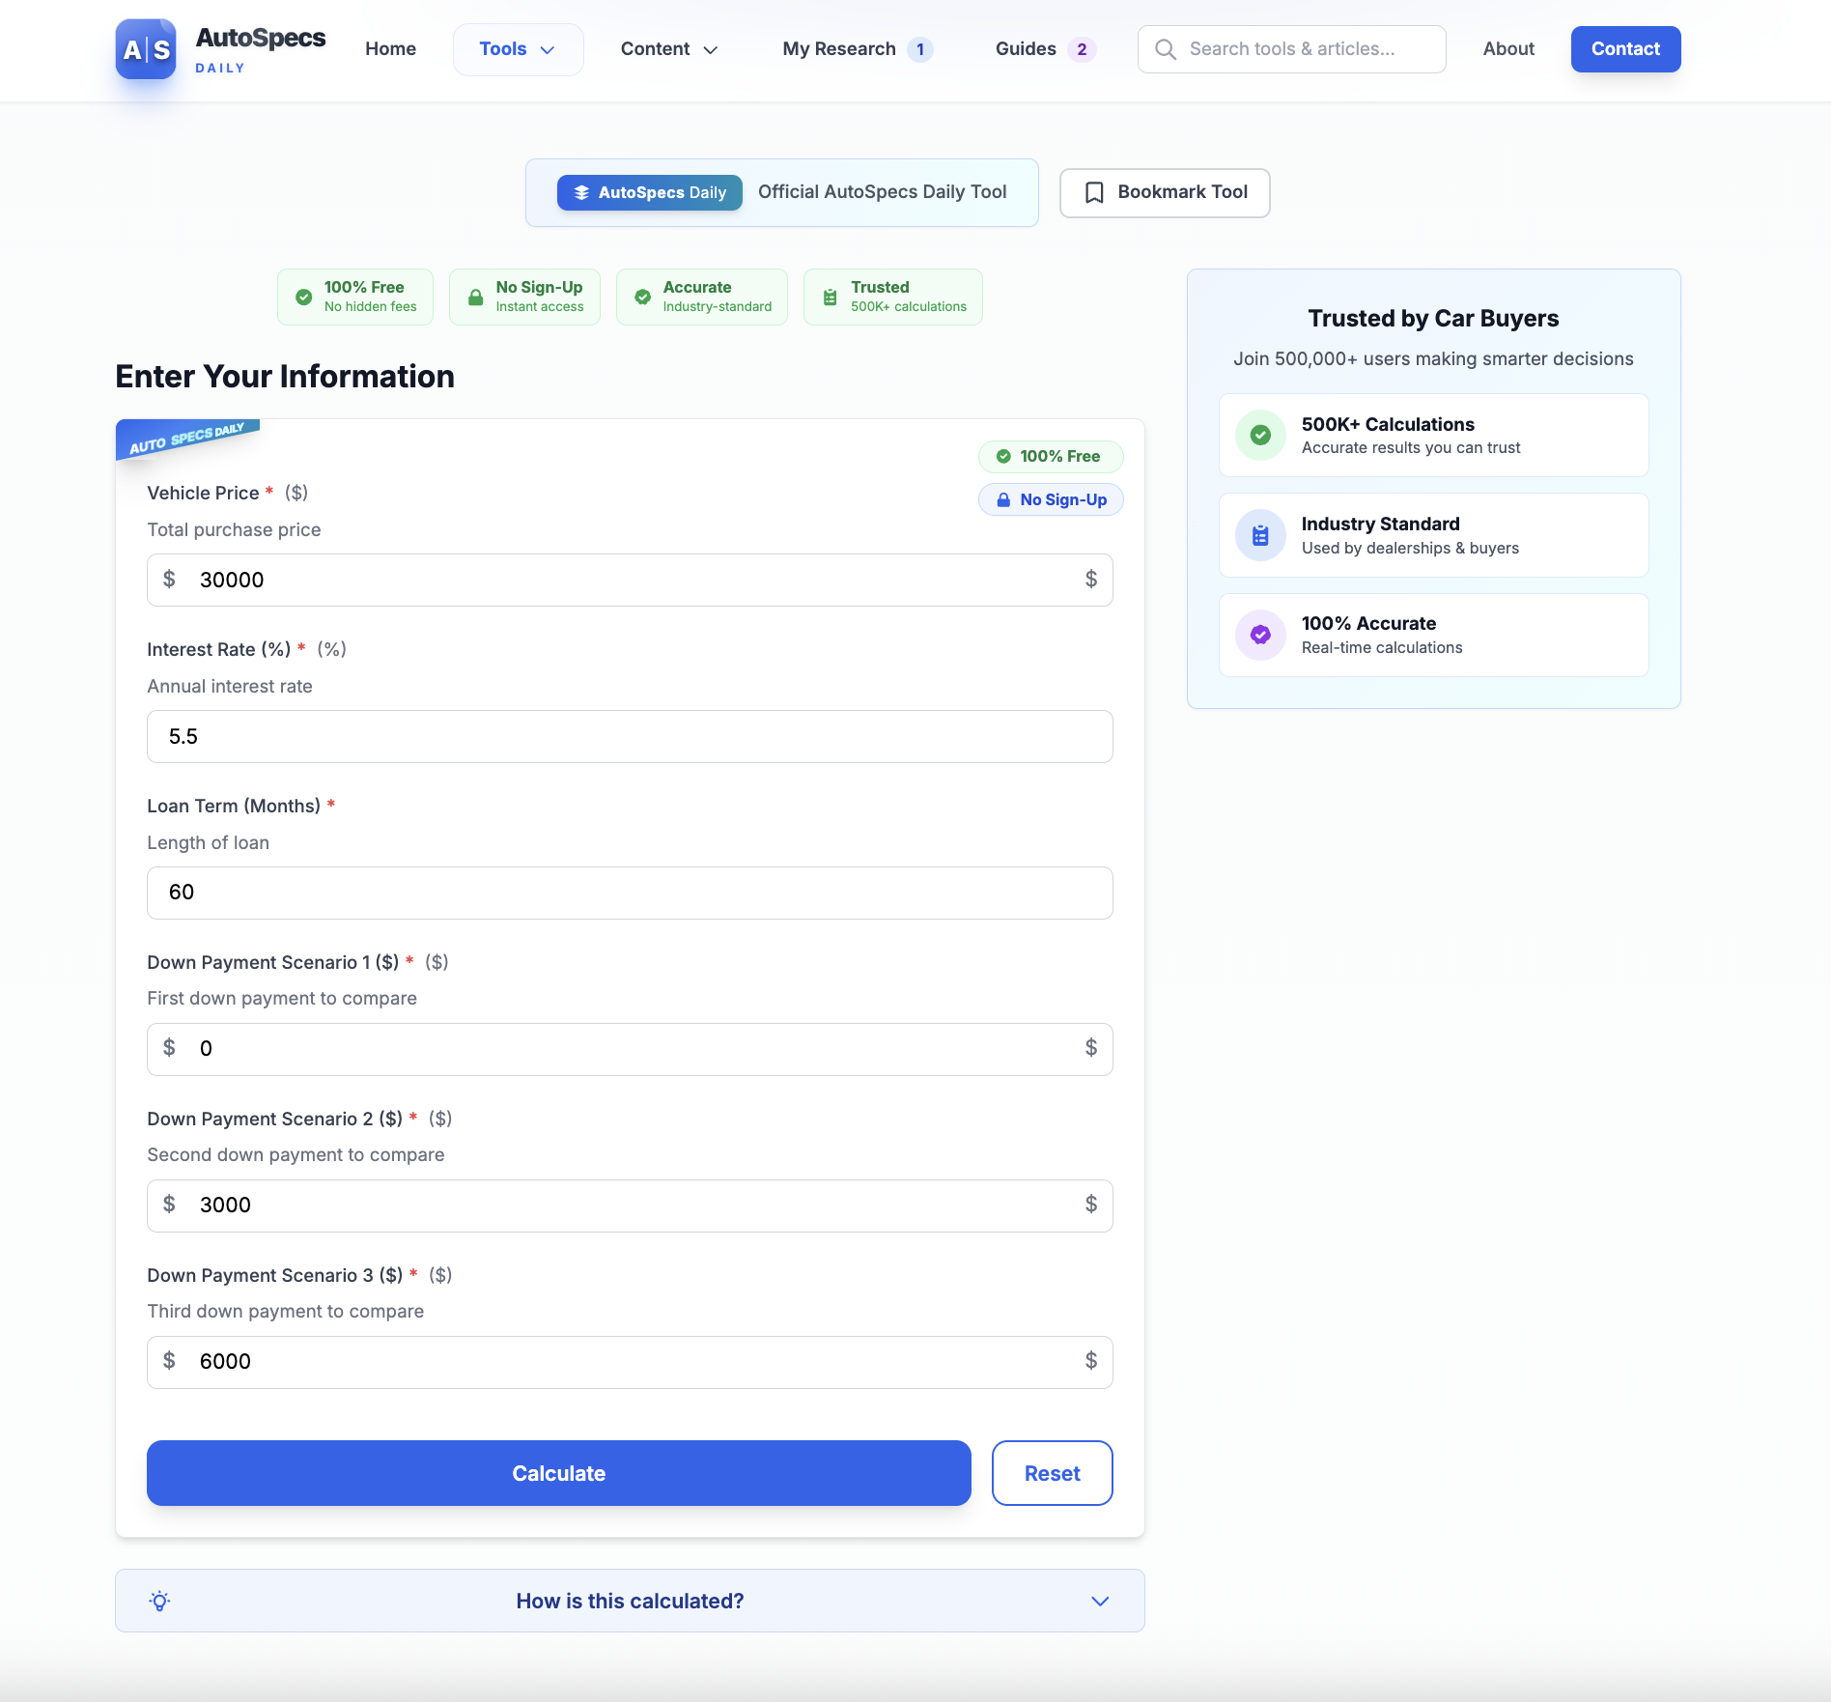
Task: Click the AutoSpecs Daily AS logo icon
Action: tap(146, 49)
